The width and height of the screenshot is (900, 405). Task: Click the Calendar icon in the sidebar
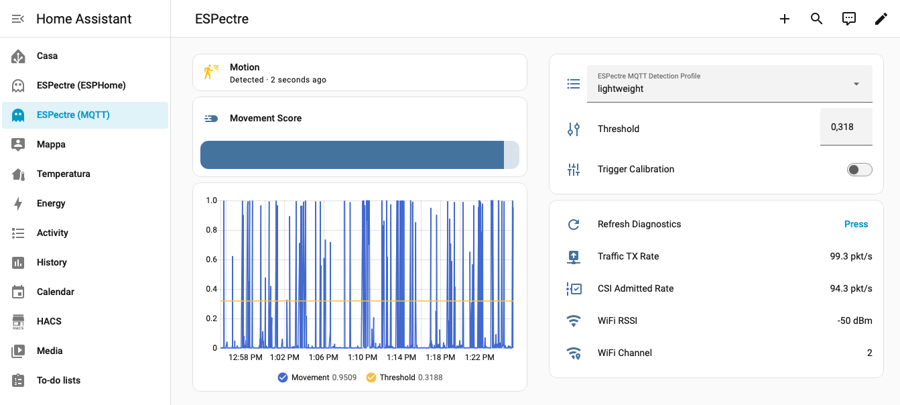[x=18, y=292]
